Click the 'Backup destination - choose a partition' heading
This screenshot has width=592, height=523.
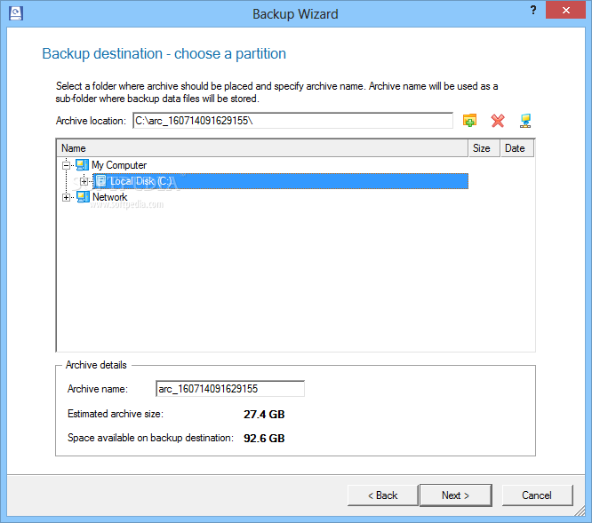point(164,53)
